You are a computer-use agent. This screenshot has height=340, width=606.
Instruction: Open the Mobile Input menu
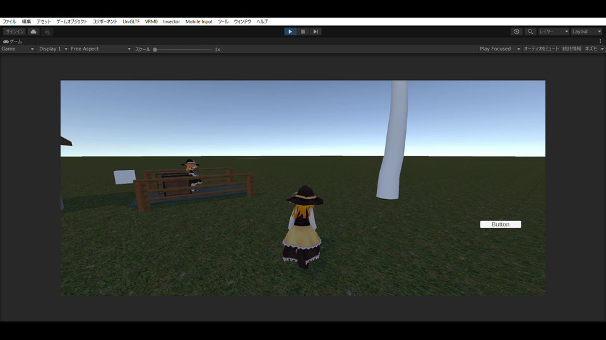point(199,21)
